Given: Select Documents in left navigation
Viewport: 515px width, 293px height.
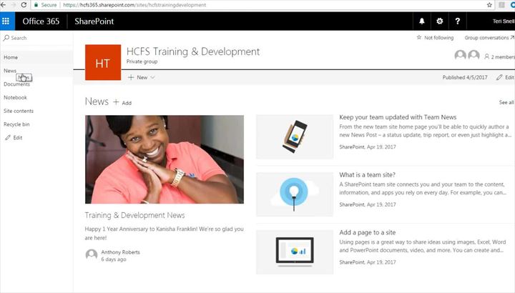Looking at the screenshot, I should click(x=16, y=84).
